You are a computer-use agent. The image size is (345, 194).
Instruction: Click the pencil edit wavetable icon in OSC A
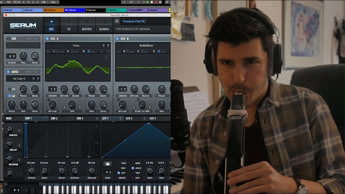click(106, 57)
